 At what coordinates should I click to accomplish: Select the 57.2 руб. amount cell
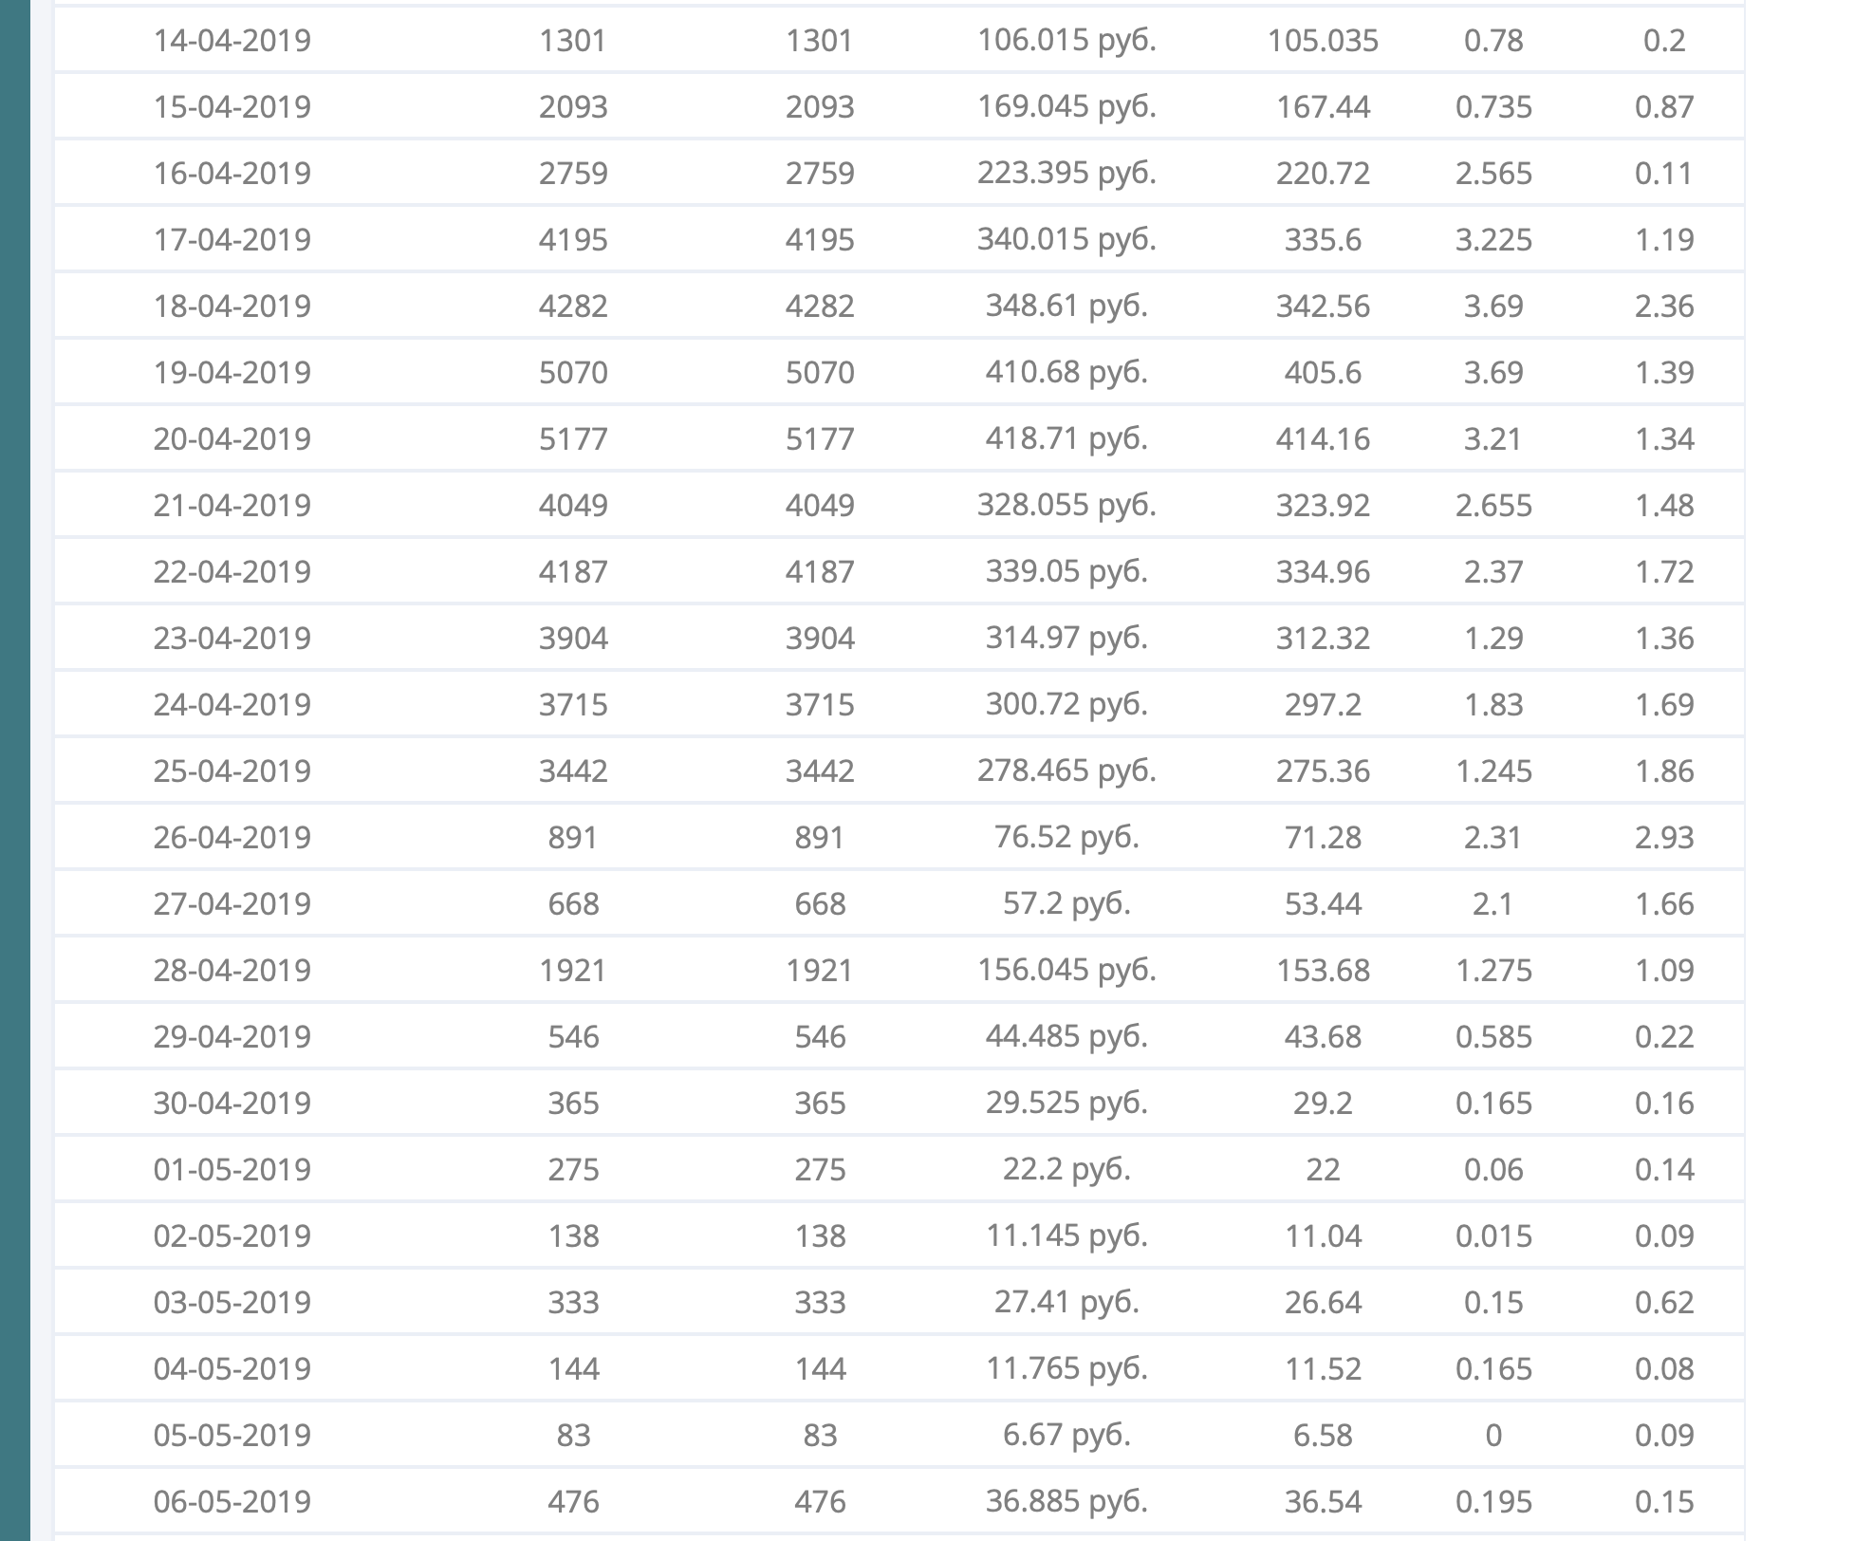(1066, 903)
